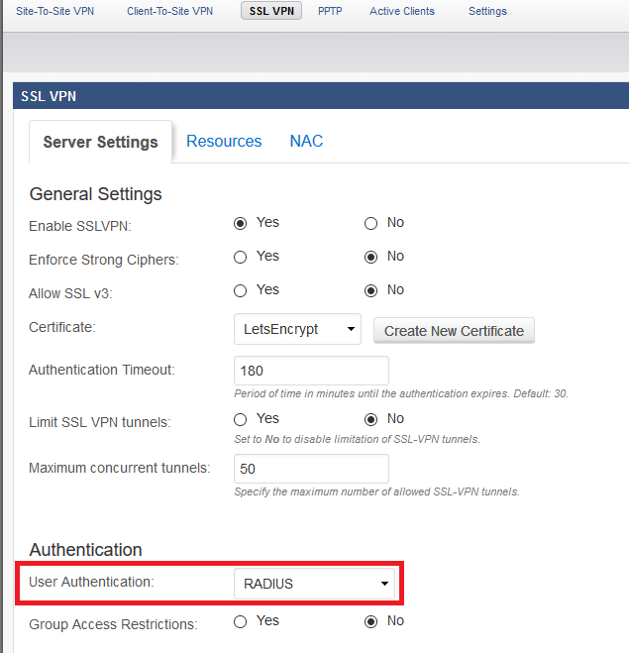Viewport: 629px width, 653px height.
Task: Open the Site-To-Site VPN menu item
Action: tap(55, 11)
